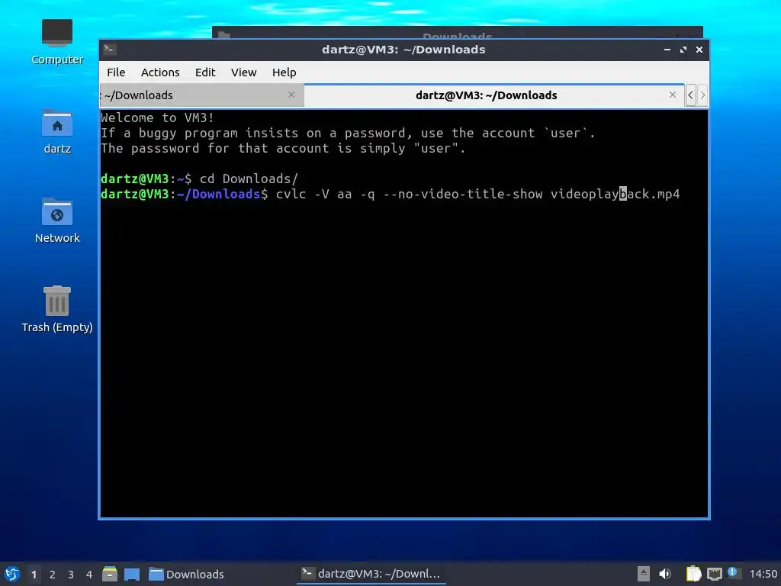Click 'videoplayback.mp4' in the command line
Viewport: 781px width, 586px height.
(x=615, y=194)
